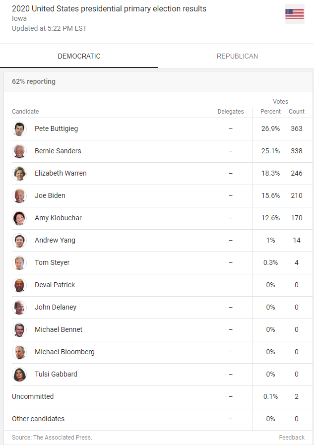Click the Other candidates row label
The image size is (314, 445).
pos(38,419)
